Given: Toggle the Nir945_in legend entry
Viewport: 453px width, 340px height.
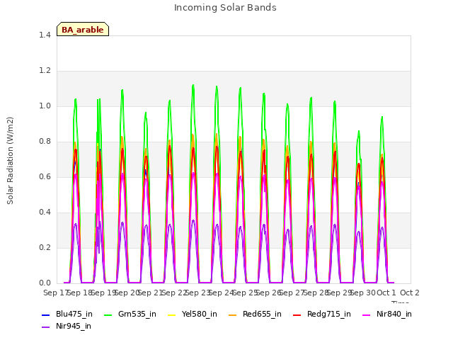Looking at the screenshot, I should [x=67, y=327].
